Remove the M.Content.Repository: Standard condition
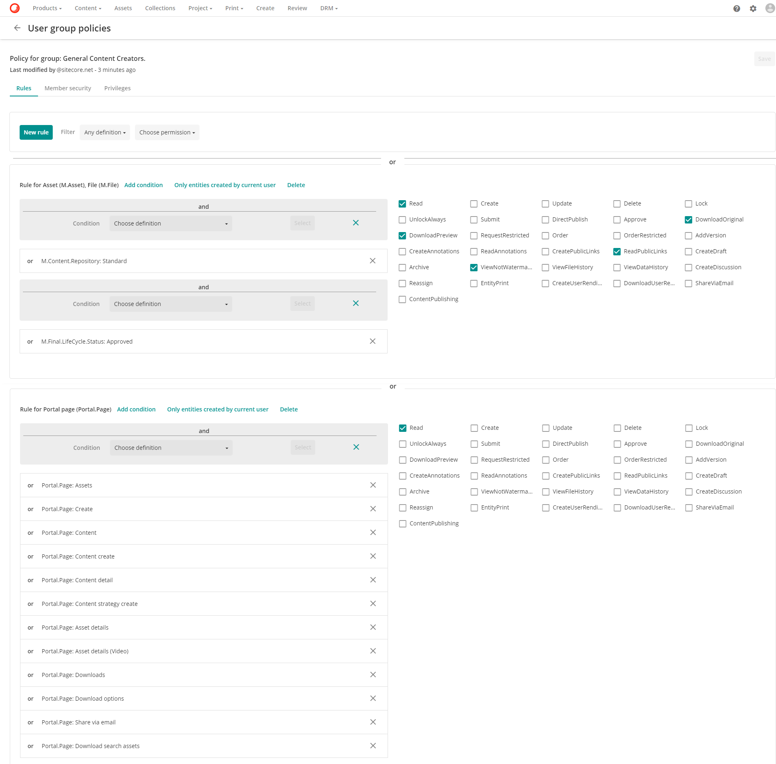The width and height of the screenshot is (776, 764). coord(372,261)
